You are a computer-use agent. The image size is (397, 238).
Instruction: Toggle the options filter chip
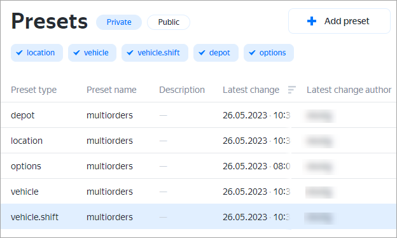(x=268, y=53)
